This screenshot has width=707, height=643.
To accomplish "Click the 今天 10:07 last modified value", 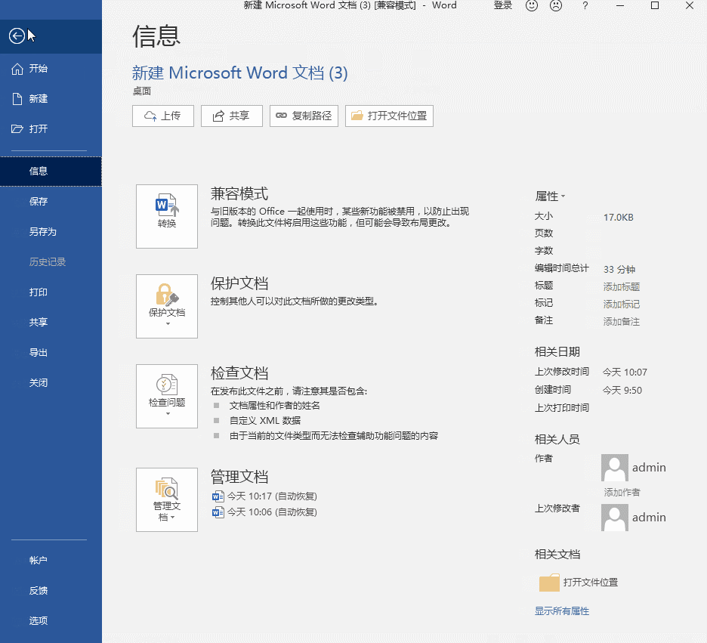I will click(x=625, y=372).
